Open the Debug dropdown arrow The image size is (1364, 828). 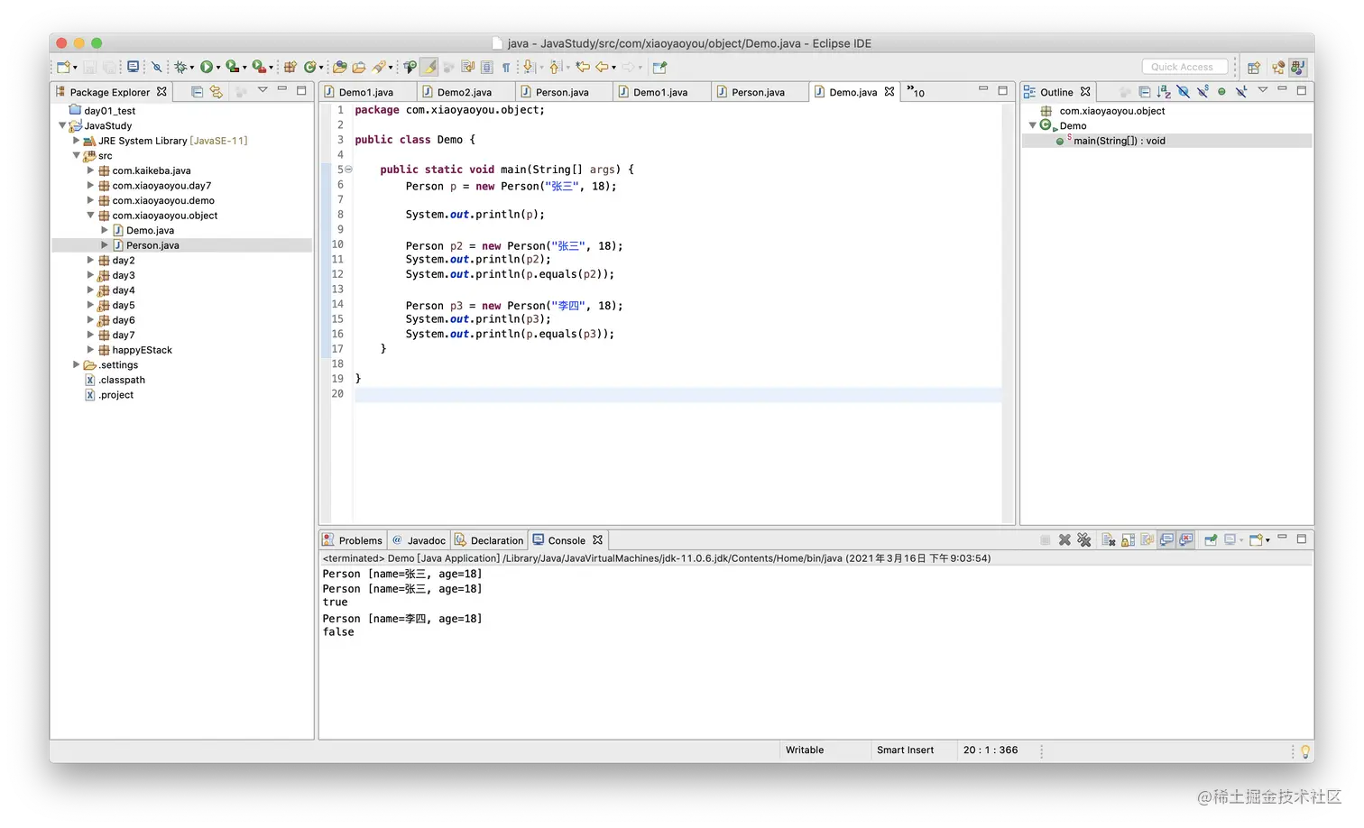coord(192,68)
